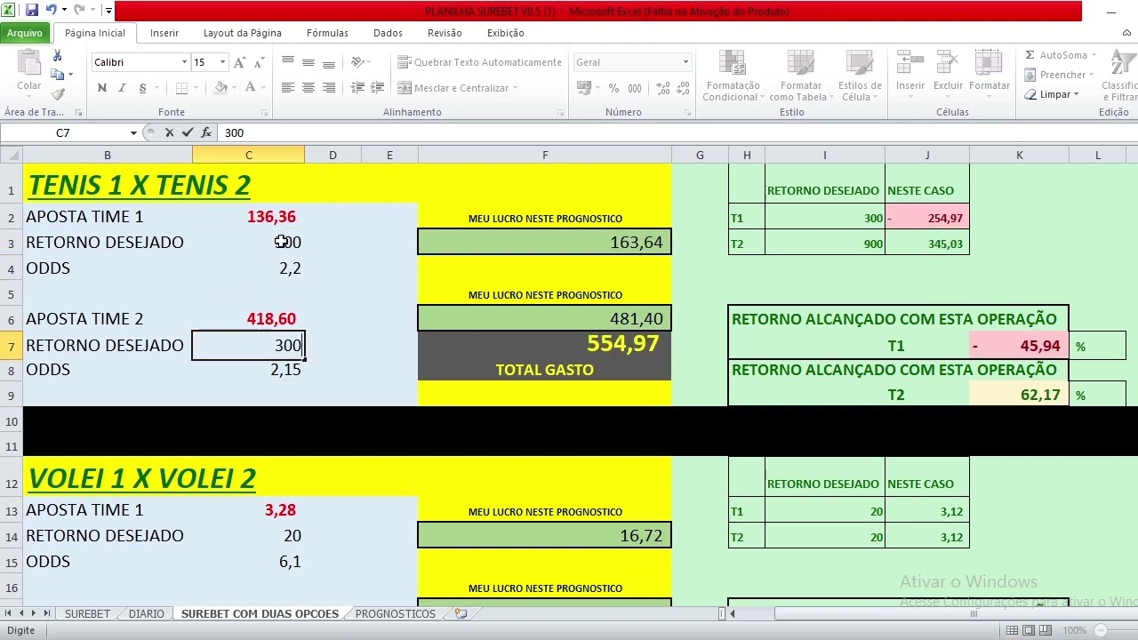
Task: Toggle align text bottom
Action: [329, 62]
